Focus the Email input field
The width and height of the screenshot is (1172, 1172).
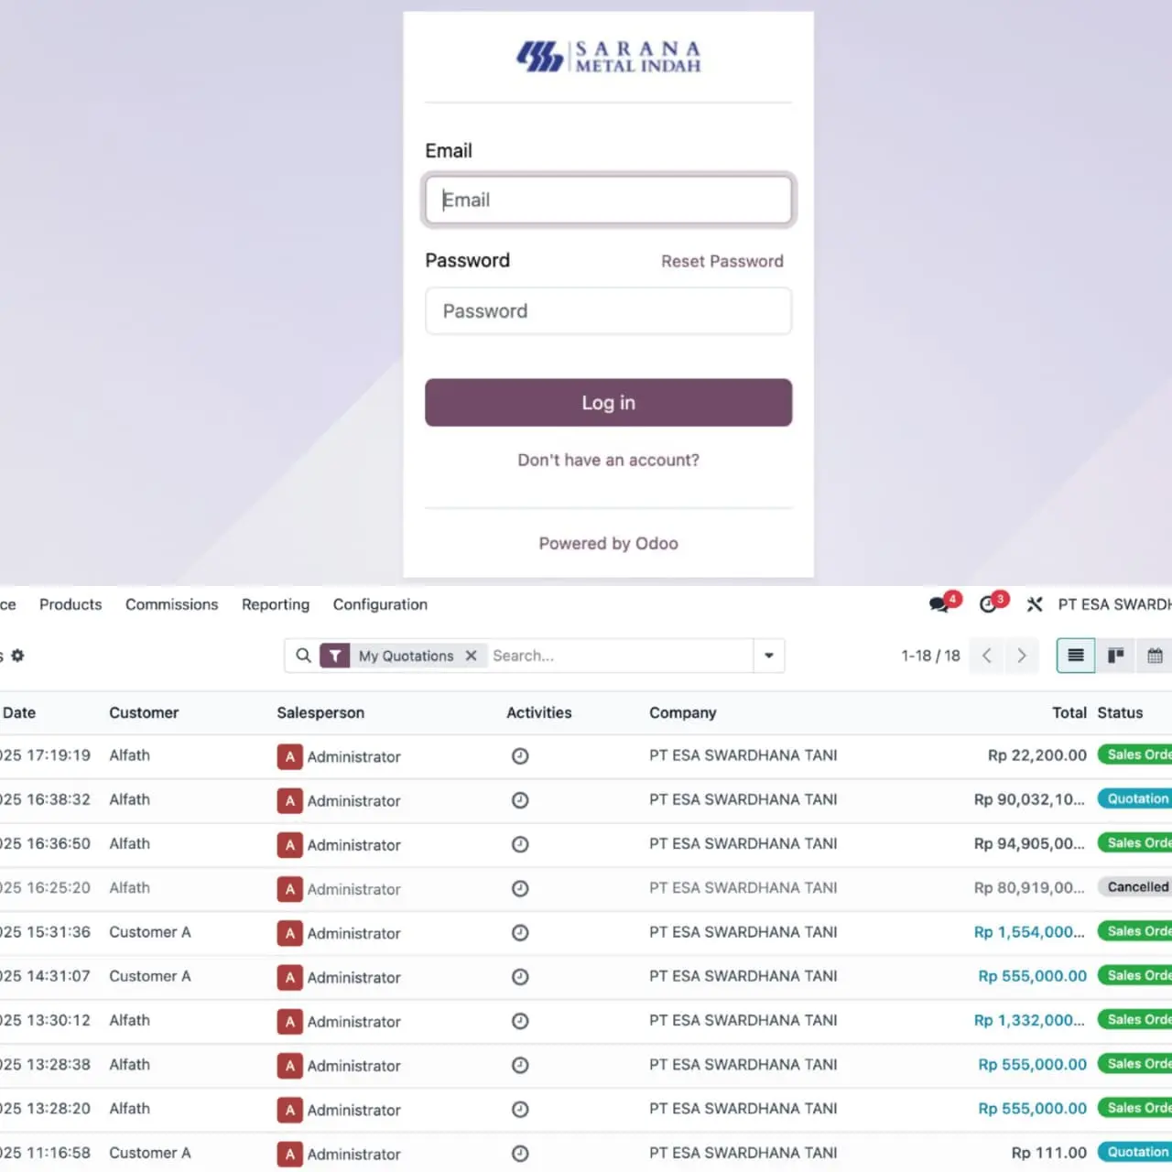pyautogui.click(x=608, y=200)
